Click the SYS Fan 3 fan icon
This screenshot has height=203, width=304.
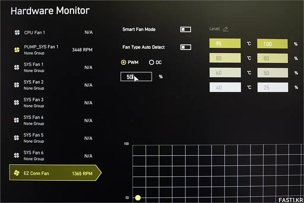(17, 103)
